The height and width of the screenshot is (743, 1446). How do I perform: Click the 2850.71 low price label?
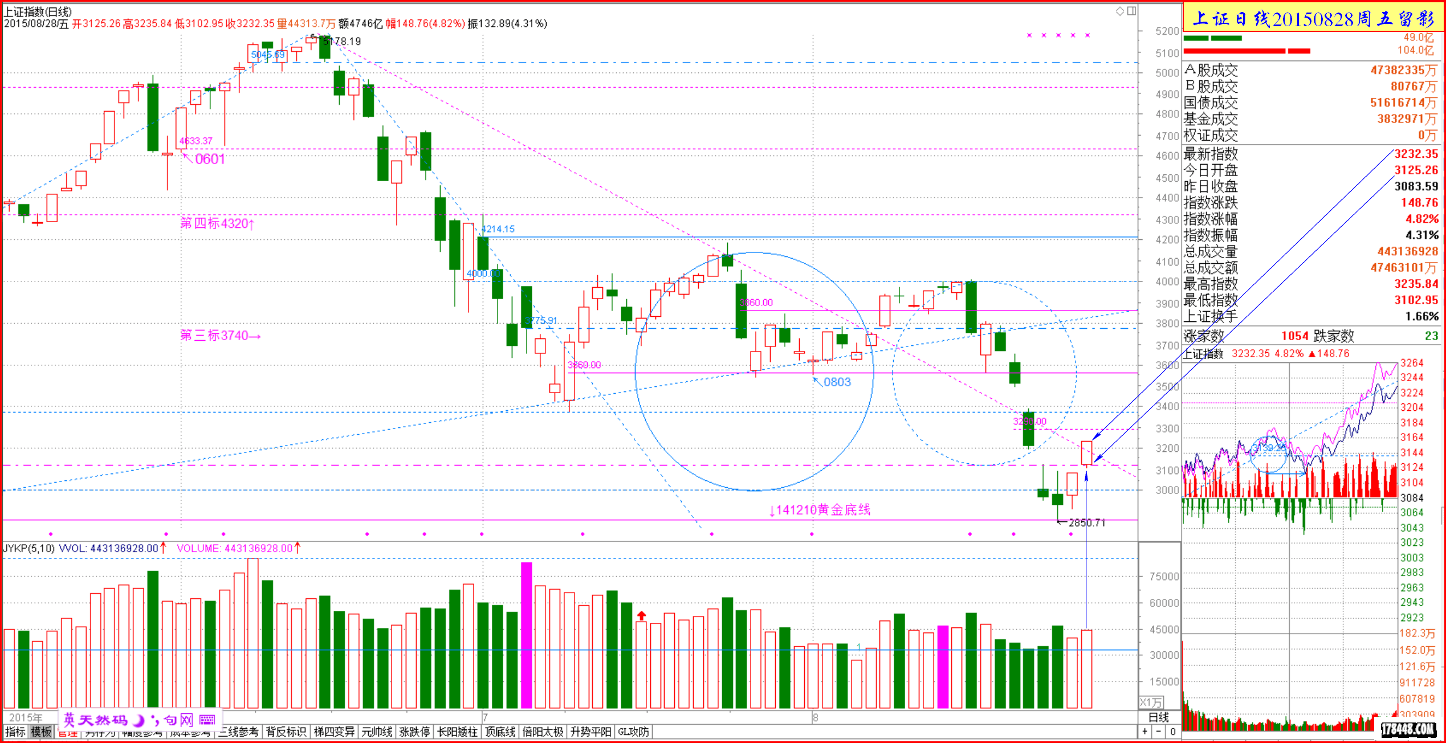[x=1087, y=522]
